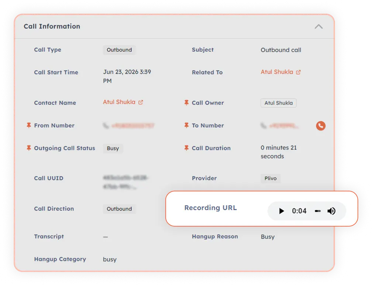Click the phone icon beside From Number value
This screenshot has height=286, width=372.
(x=106, y=126)
